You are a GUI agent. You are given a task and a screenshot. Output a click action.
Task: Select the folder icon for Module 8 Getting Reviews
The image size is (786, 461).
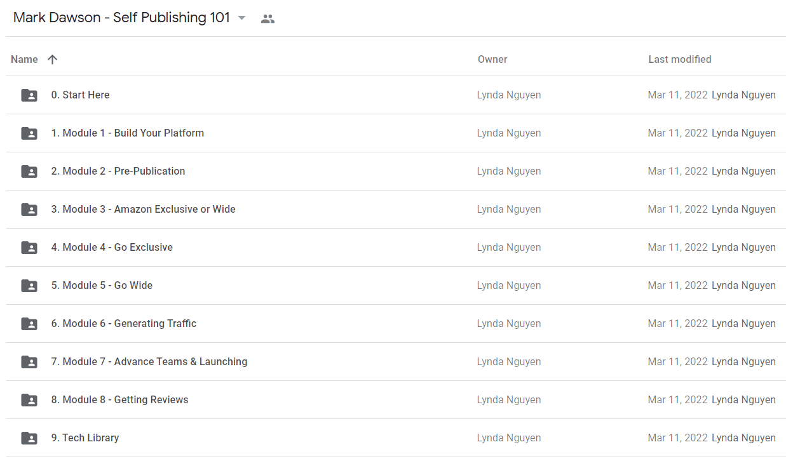pos(29,400)
